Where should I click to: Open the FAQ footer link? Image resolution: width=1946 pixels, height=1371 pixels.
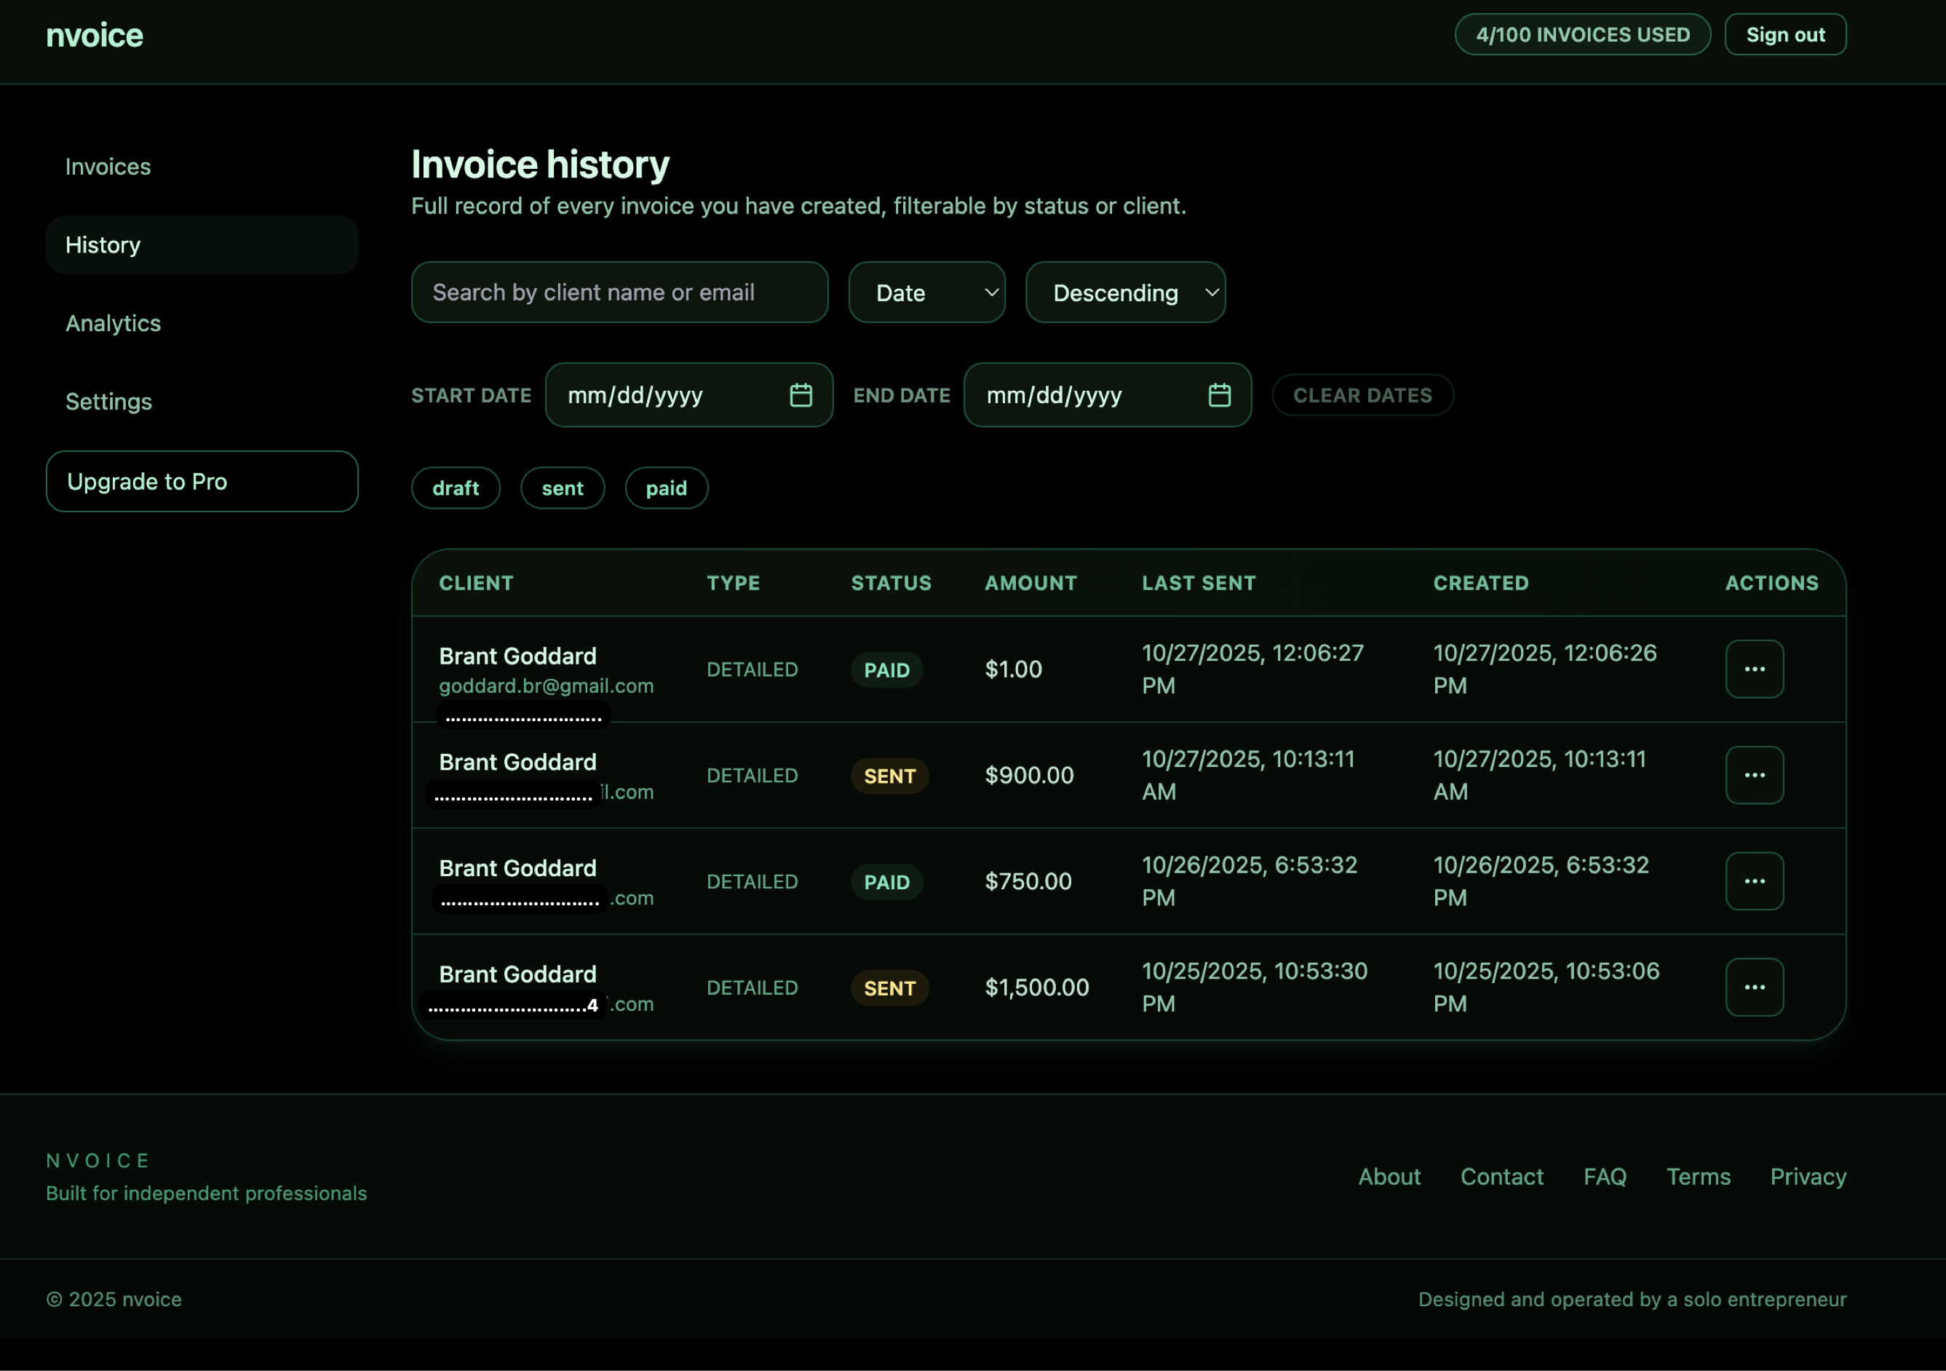coord(1605,1176)
